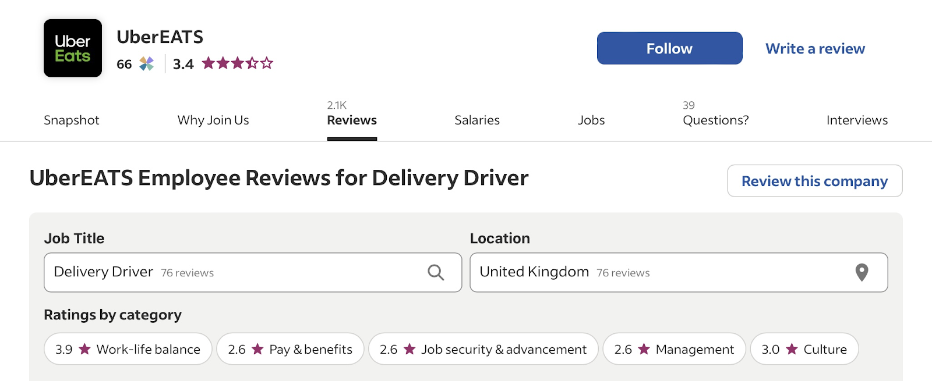View the Interviews tab
This screenshot has width=932, height=381.
(857, 120)
